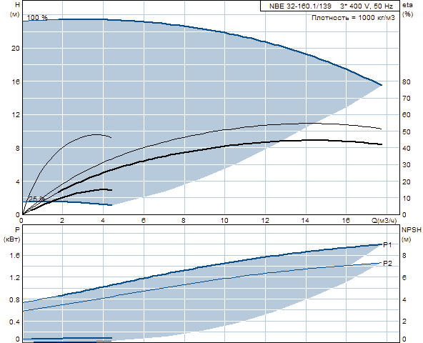Click the P1 power curve label

tap(387, 245)
